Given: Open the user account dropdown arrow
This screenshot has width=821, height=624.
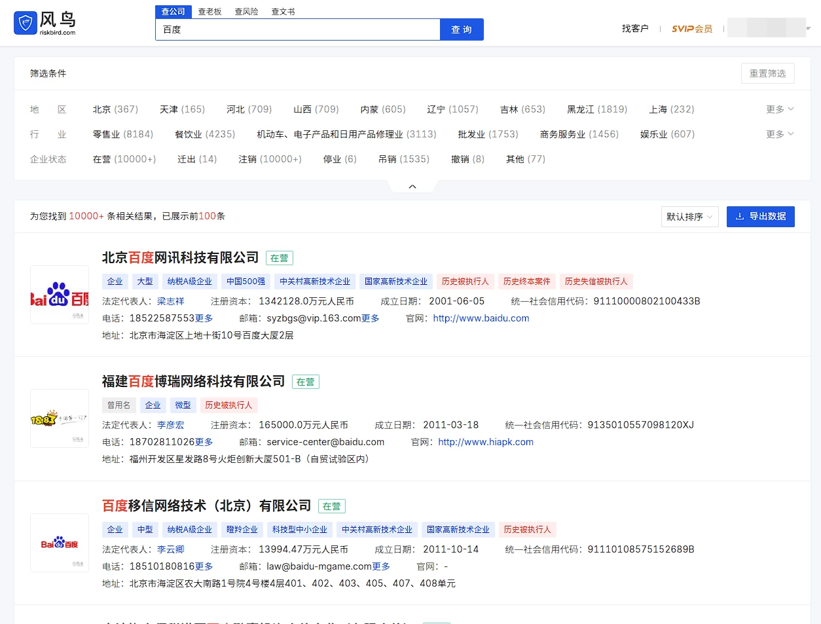Looking at the screenshot, I should point(809,29).
